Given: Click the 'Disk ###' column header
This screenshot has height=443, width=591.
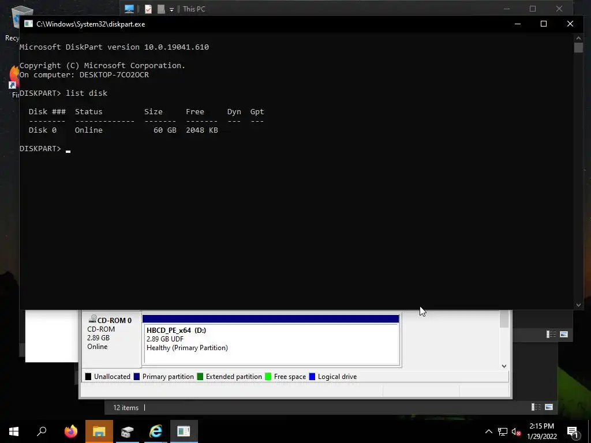Looking at the screenshot, I should point(47,112).
